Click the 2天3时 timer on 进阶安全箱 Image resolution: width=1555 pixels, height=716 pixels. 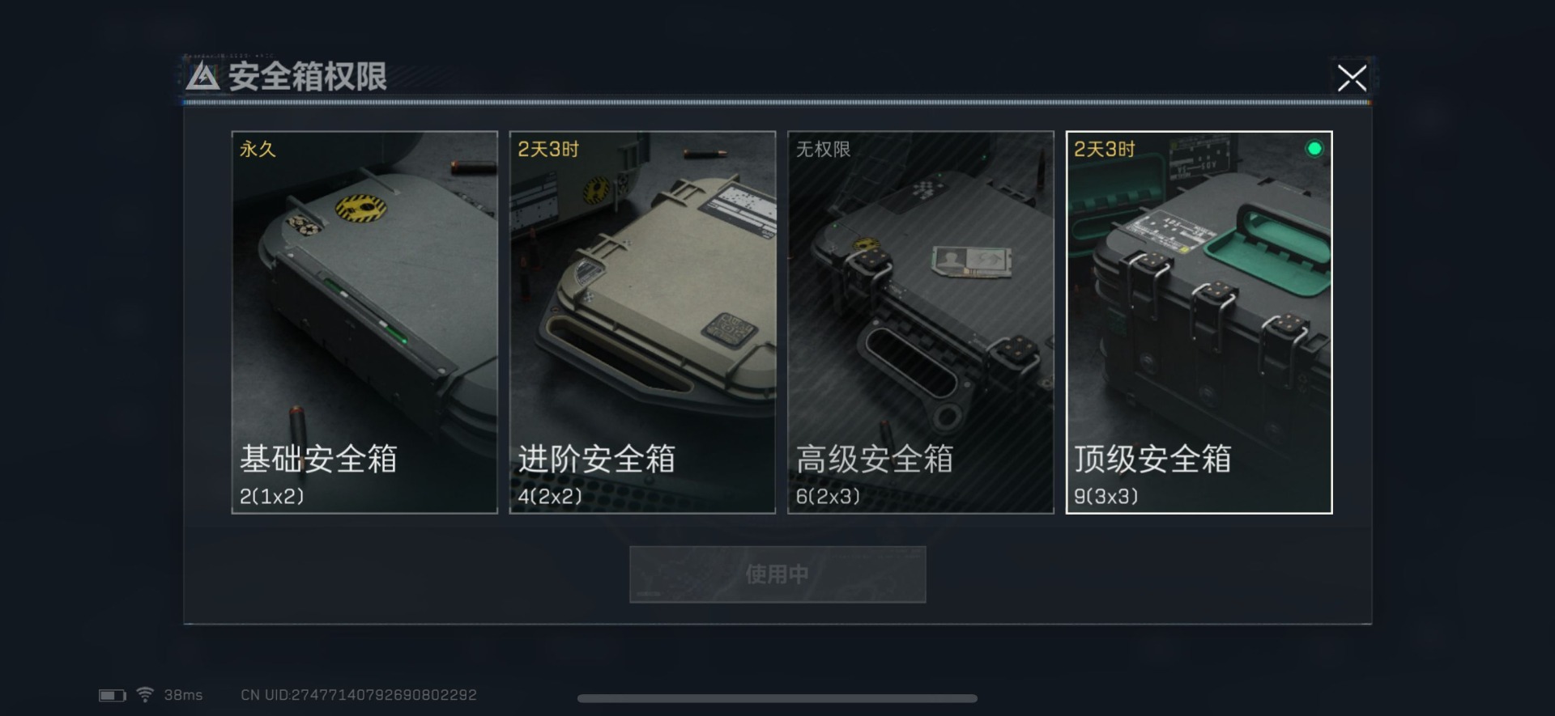tap(548, 149)
